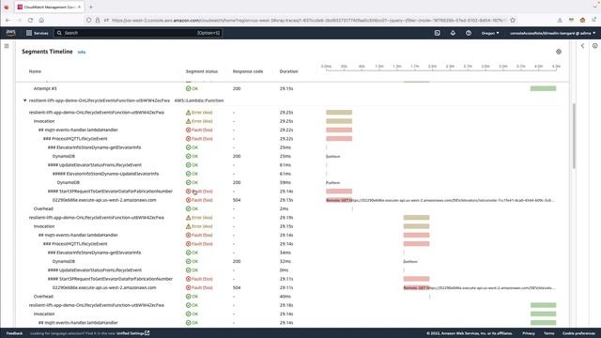Viewport: 601px width, 338px height.
Task: Open Segments Timeline settings gear
Action: click(x=559, y=52)
